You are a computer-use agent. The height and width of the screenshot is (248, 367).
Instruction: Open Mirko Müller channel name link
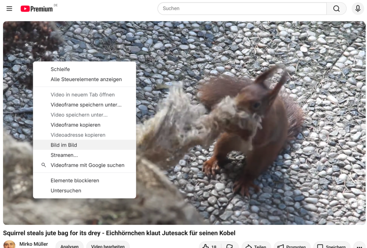coord(34,244)
